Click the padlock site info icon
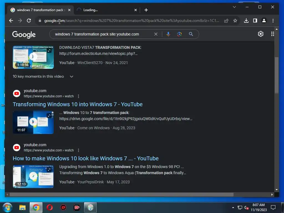284x213 pixels. [x=40, y=21]
